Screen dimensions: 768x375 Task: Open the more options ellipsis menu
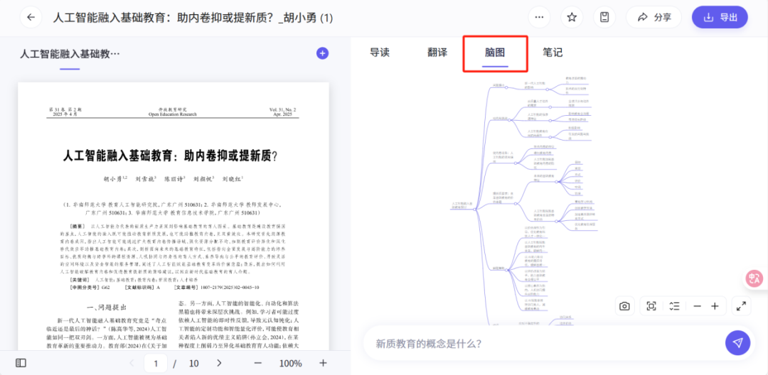539,17
